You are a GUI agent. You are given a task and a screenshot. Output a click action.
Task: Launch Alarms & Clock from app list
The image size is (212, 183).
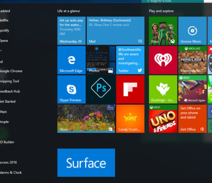tap(11, 172)
